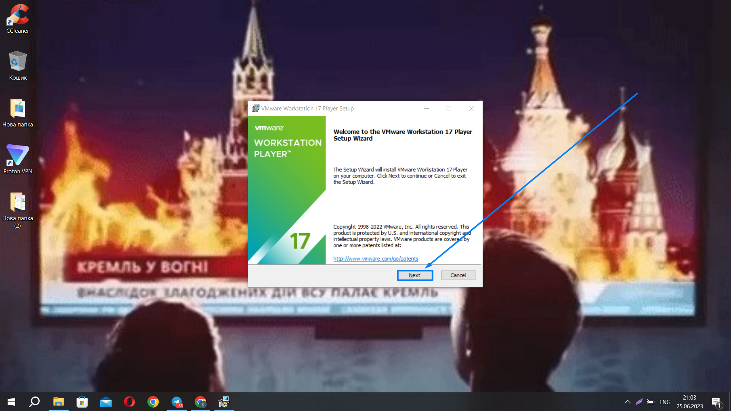The height and width of the screenshot is (411, 731).
Task: Open taskbar search
Action: pos(35,402)
